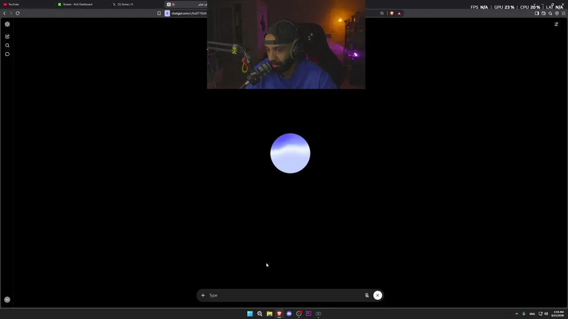Reload the current page
The image size is (568, 319).
point(18,13)
